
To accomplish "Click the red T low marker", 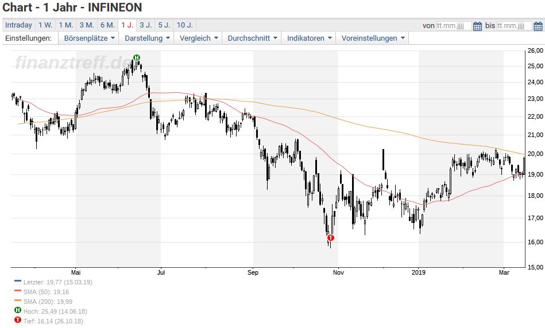I will click(x=331, y=238).
